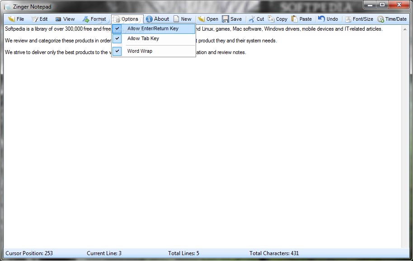Viewport: 413px width, 261px height.
Task: Click the Time/Date toolbar label
Action: [396, 19]
